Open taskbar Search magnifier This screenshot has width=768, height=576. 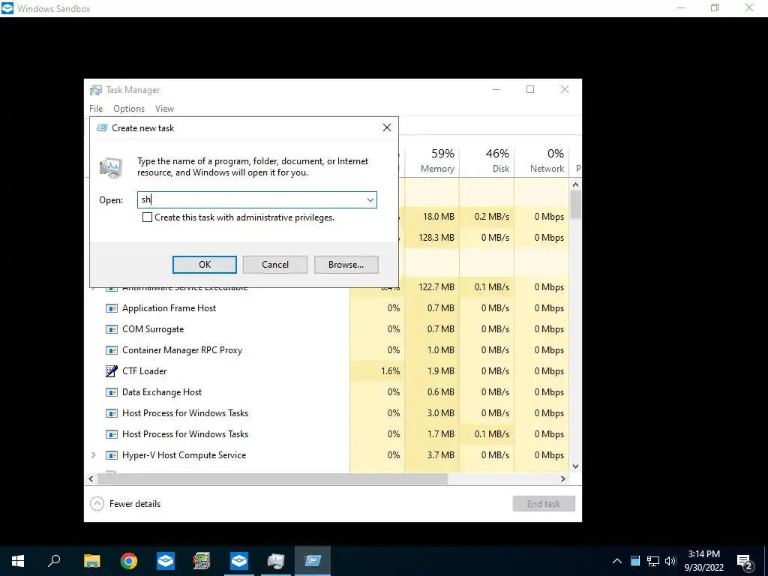pos(54,561)
